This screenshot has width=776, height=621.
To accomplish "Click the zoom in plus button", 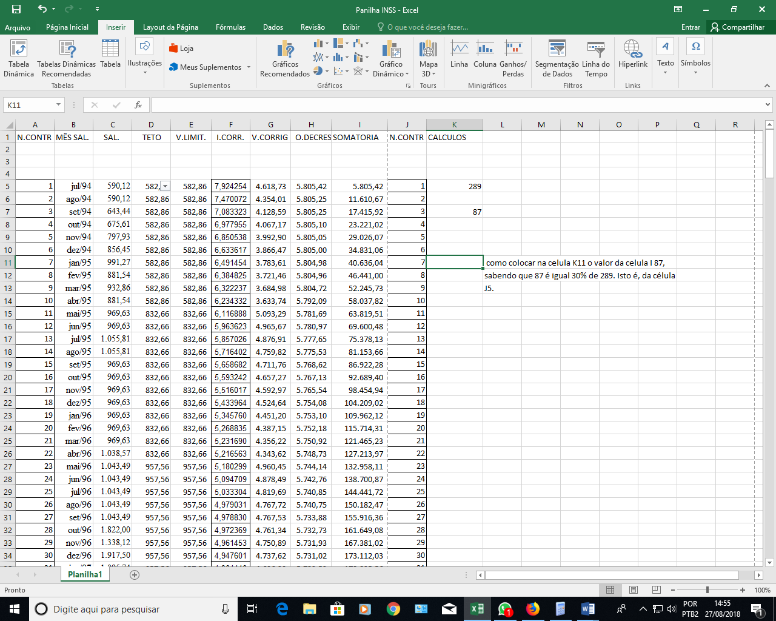I will (x=743, y=589).
